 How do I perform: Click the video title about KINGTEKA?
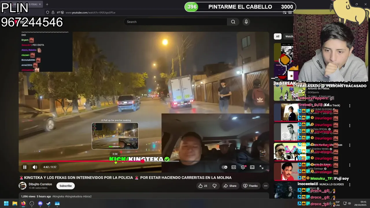point(125,178)
